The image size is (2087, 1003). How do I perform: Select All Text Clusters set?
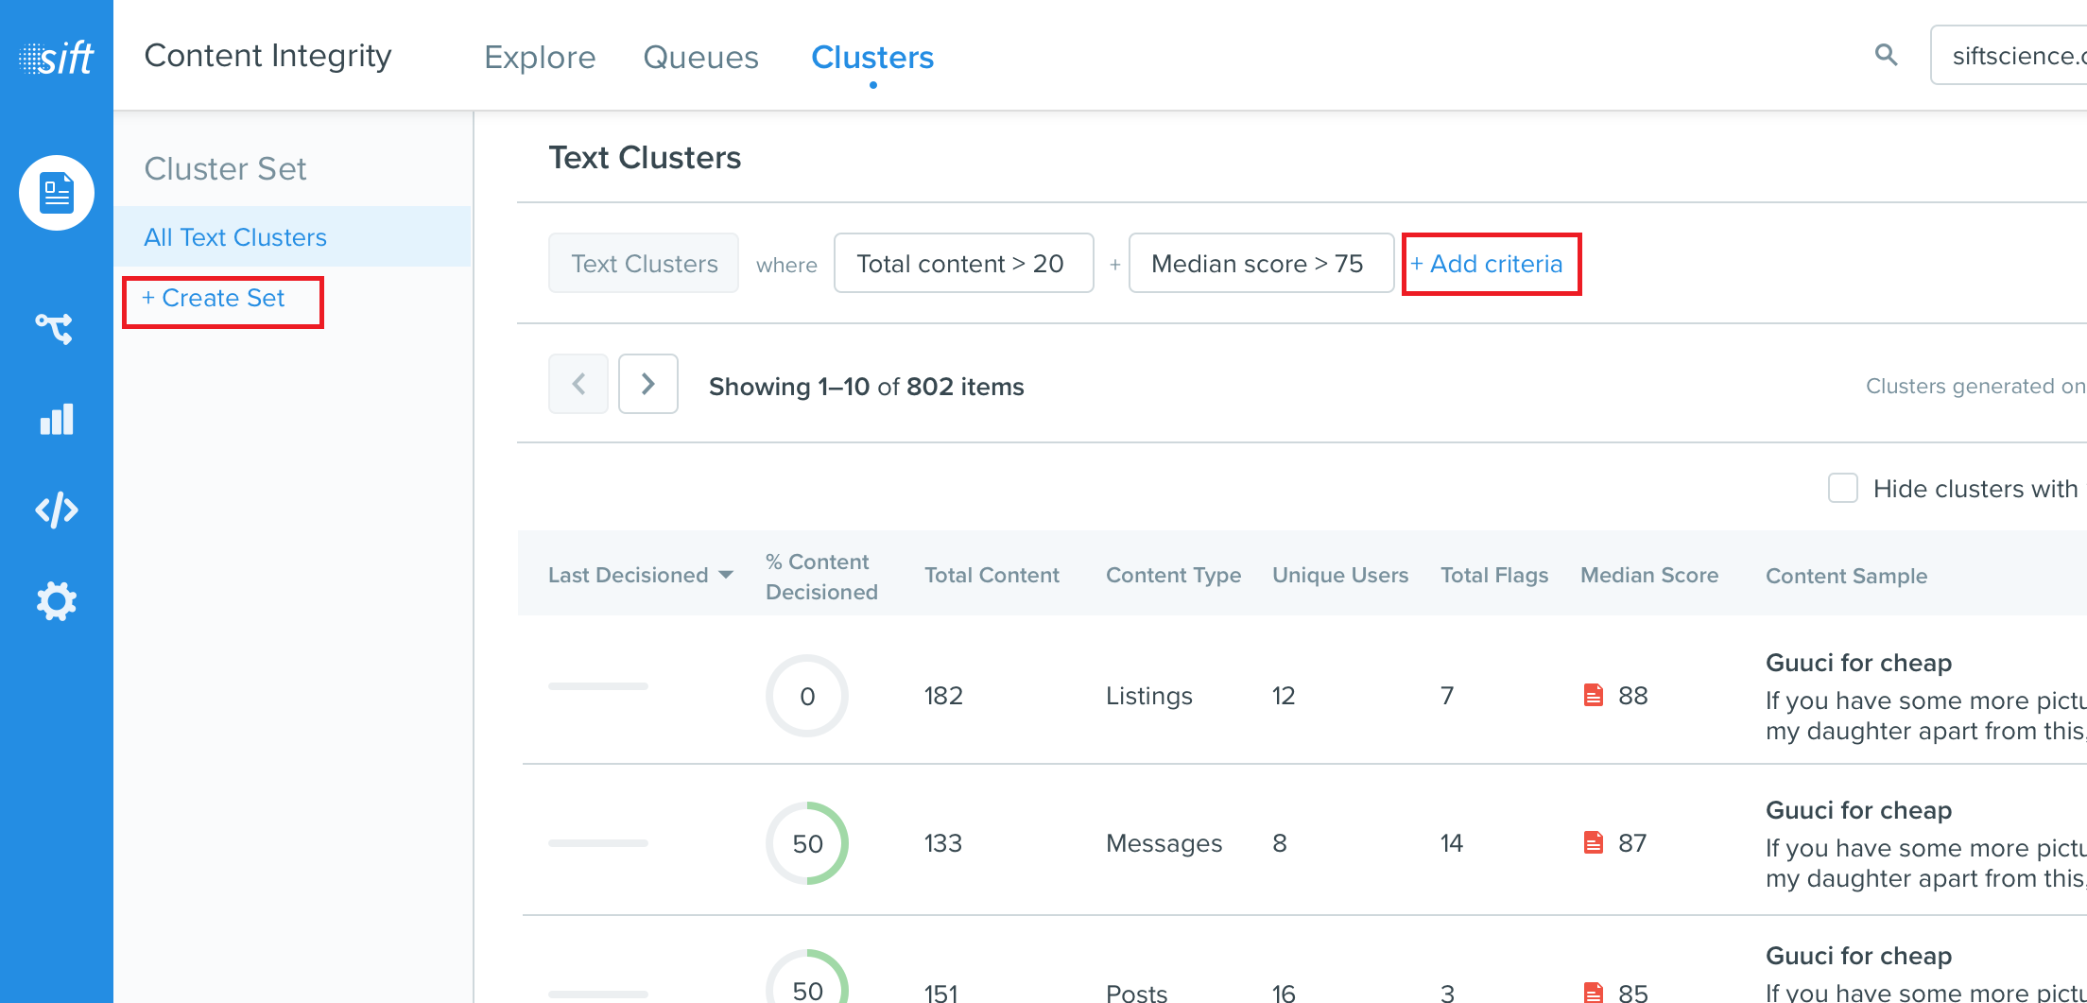pos(293,236)
